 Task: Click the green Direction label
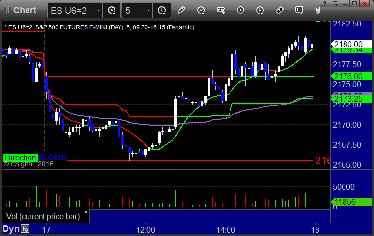[21, 157]
